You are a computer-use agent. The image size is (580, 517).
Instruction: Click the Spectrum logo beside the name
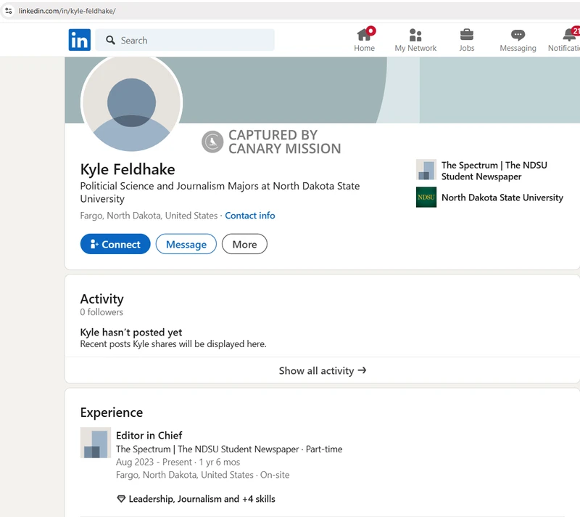(x=426, y=170)
